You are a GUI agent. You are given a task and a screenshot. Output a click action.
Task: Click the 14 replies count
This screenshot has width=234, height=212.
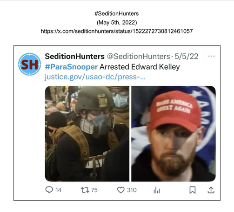coord(59,190)
